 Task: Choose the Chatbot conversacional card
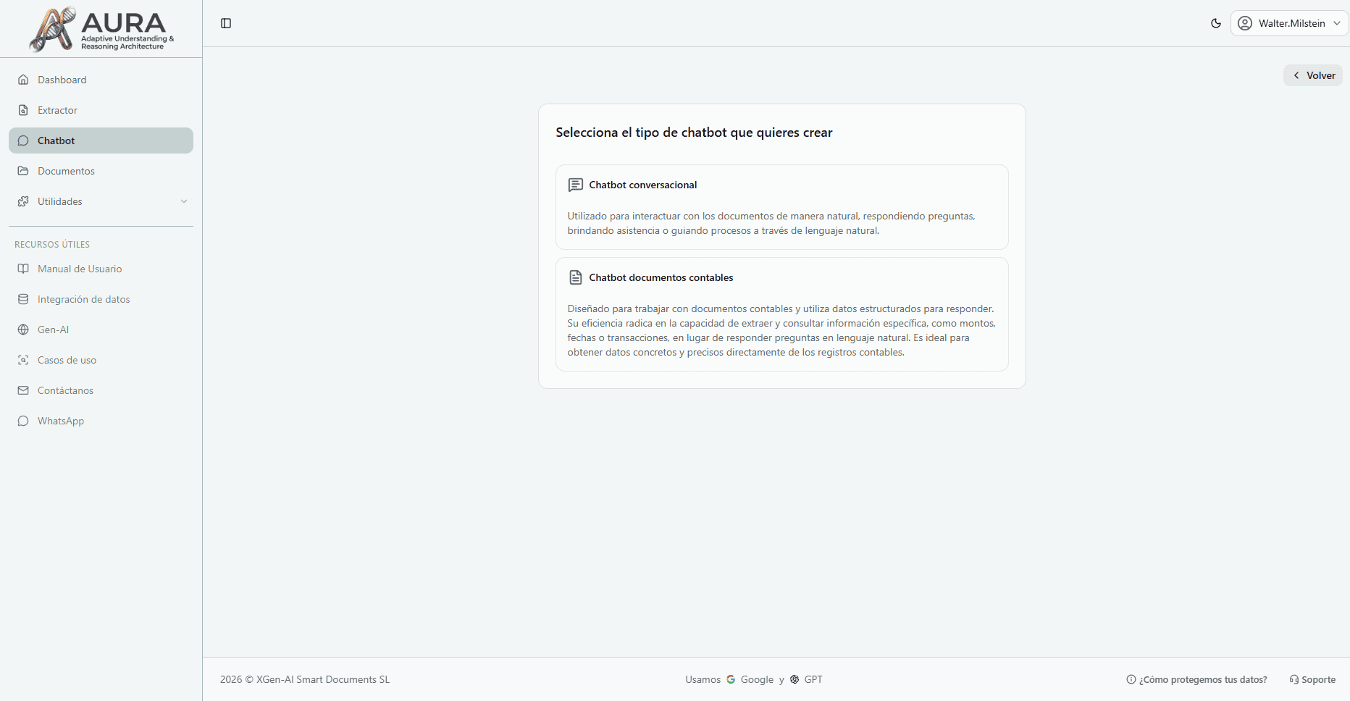(781, 207)
